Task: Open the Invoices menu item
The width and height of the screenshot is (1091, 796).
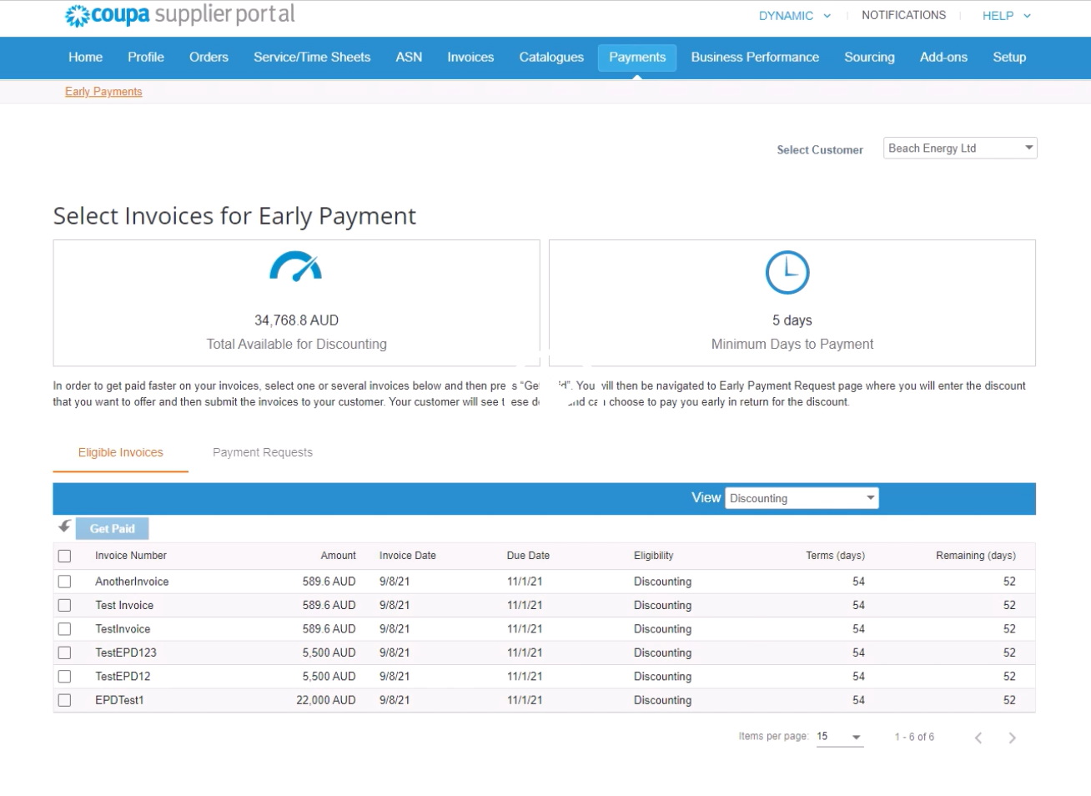Action: click(x=470, y=58)
